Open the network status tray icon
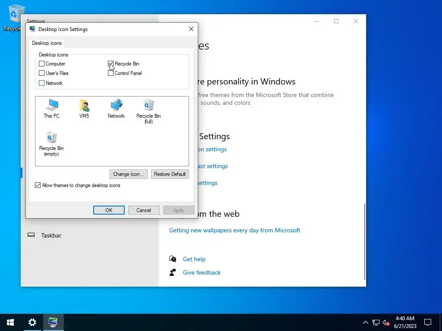Viewport: 442px width, 331px height. (x=376, y=322)
